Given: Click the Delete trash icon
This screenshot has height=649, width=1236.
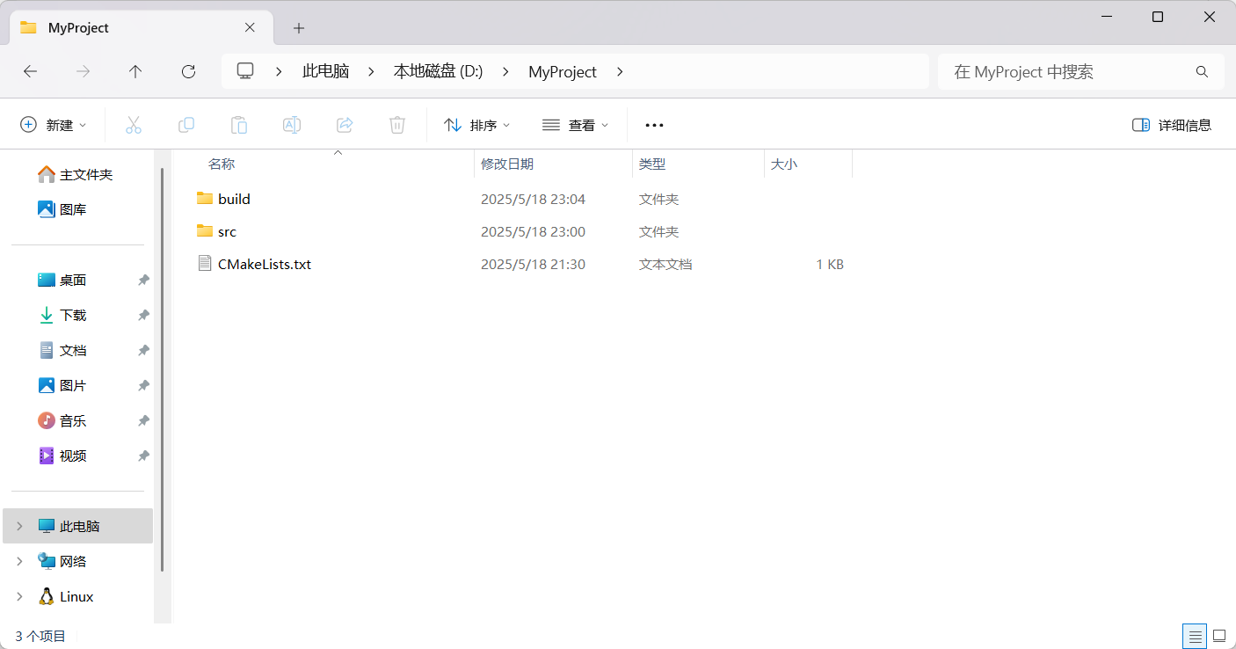Looking at the screenshot, I should point(397,124).
